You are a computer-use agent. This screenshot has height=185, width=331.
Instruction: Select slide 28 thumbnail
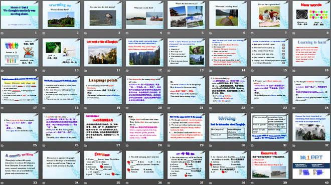144,127
